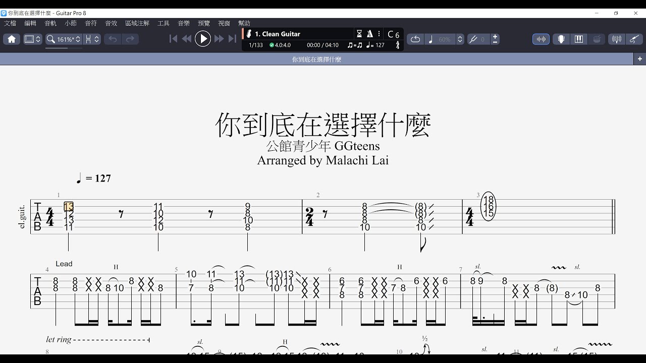Click the relative speed note icon

[431, 39]
